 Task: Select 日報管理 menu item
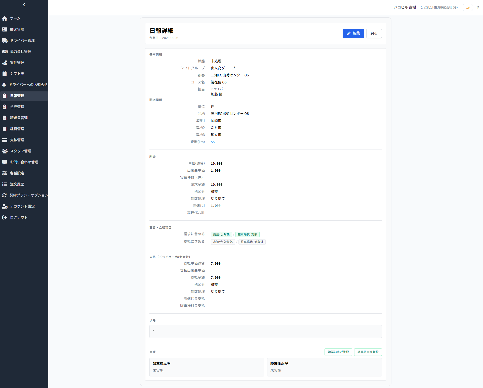click(24, 96)
